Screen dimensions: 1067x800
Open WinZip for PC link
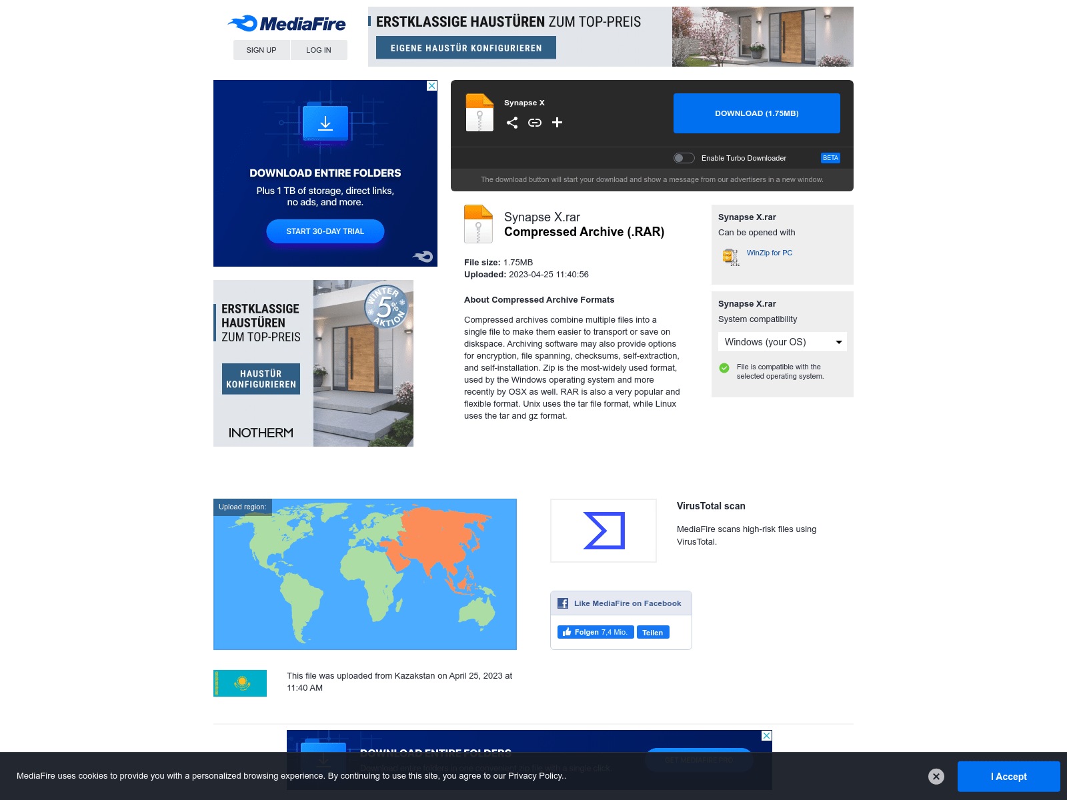770,253
